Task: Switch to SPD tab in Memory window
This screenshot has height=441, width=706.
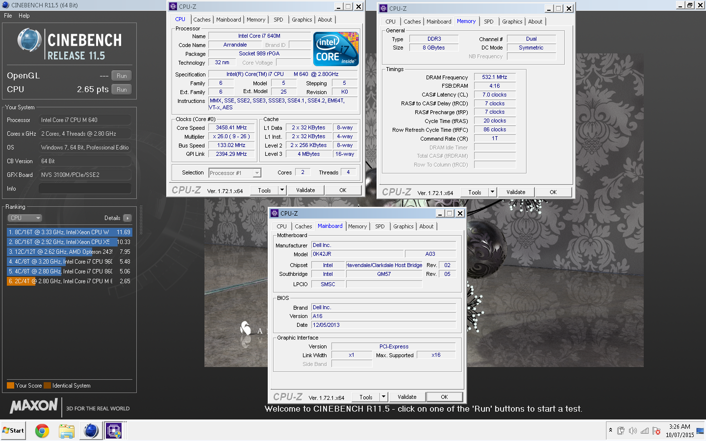Action: click(x=489, y=22)
